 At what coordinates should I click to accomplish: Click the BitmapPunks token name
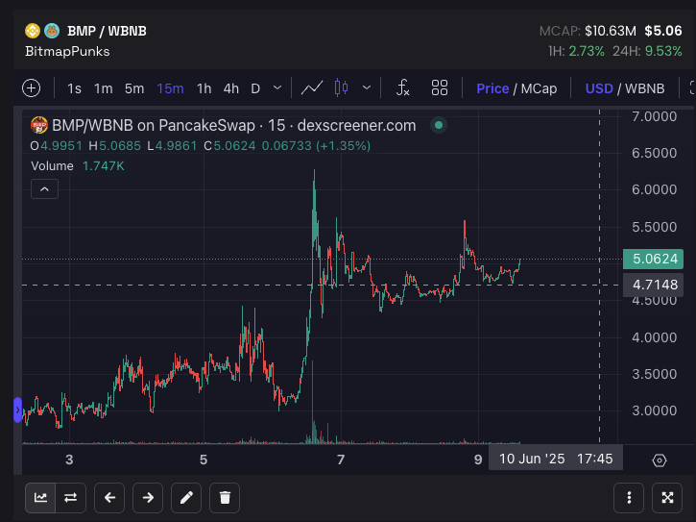(x=67, y=52)
